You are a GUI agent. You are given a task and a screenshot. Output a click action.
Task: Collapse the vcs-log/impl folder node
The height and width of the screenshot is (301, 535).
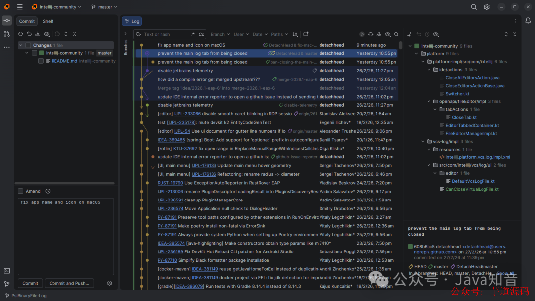pyautogui.click(x=423, y=142)
